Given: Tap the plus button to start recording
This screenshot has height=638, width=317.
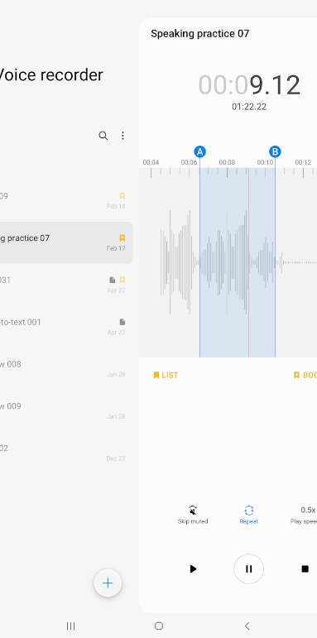Looking at the screenshot, I should tap(108, 583).
